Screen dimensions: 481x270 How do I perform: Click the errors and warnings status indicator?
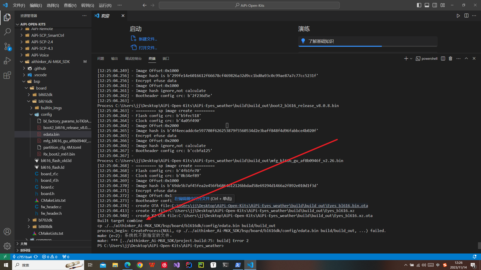(x=50, y=257)
